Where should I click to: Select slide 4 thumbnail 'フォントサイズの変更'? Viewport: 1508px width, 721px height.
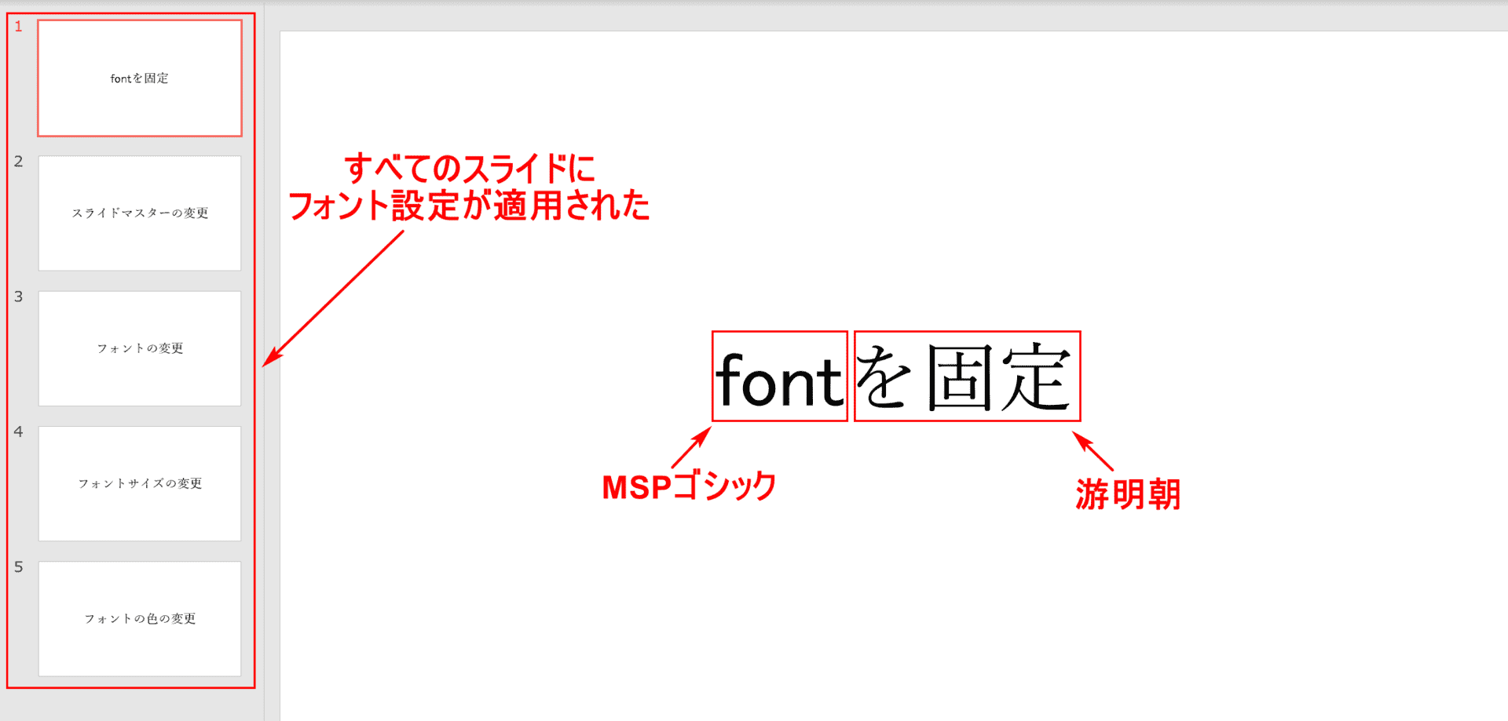140,483
